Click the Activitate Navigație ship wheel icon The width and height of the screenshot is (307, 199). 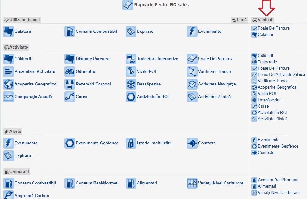(192, 84)
